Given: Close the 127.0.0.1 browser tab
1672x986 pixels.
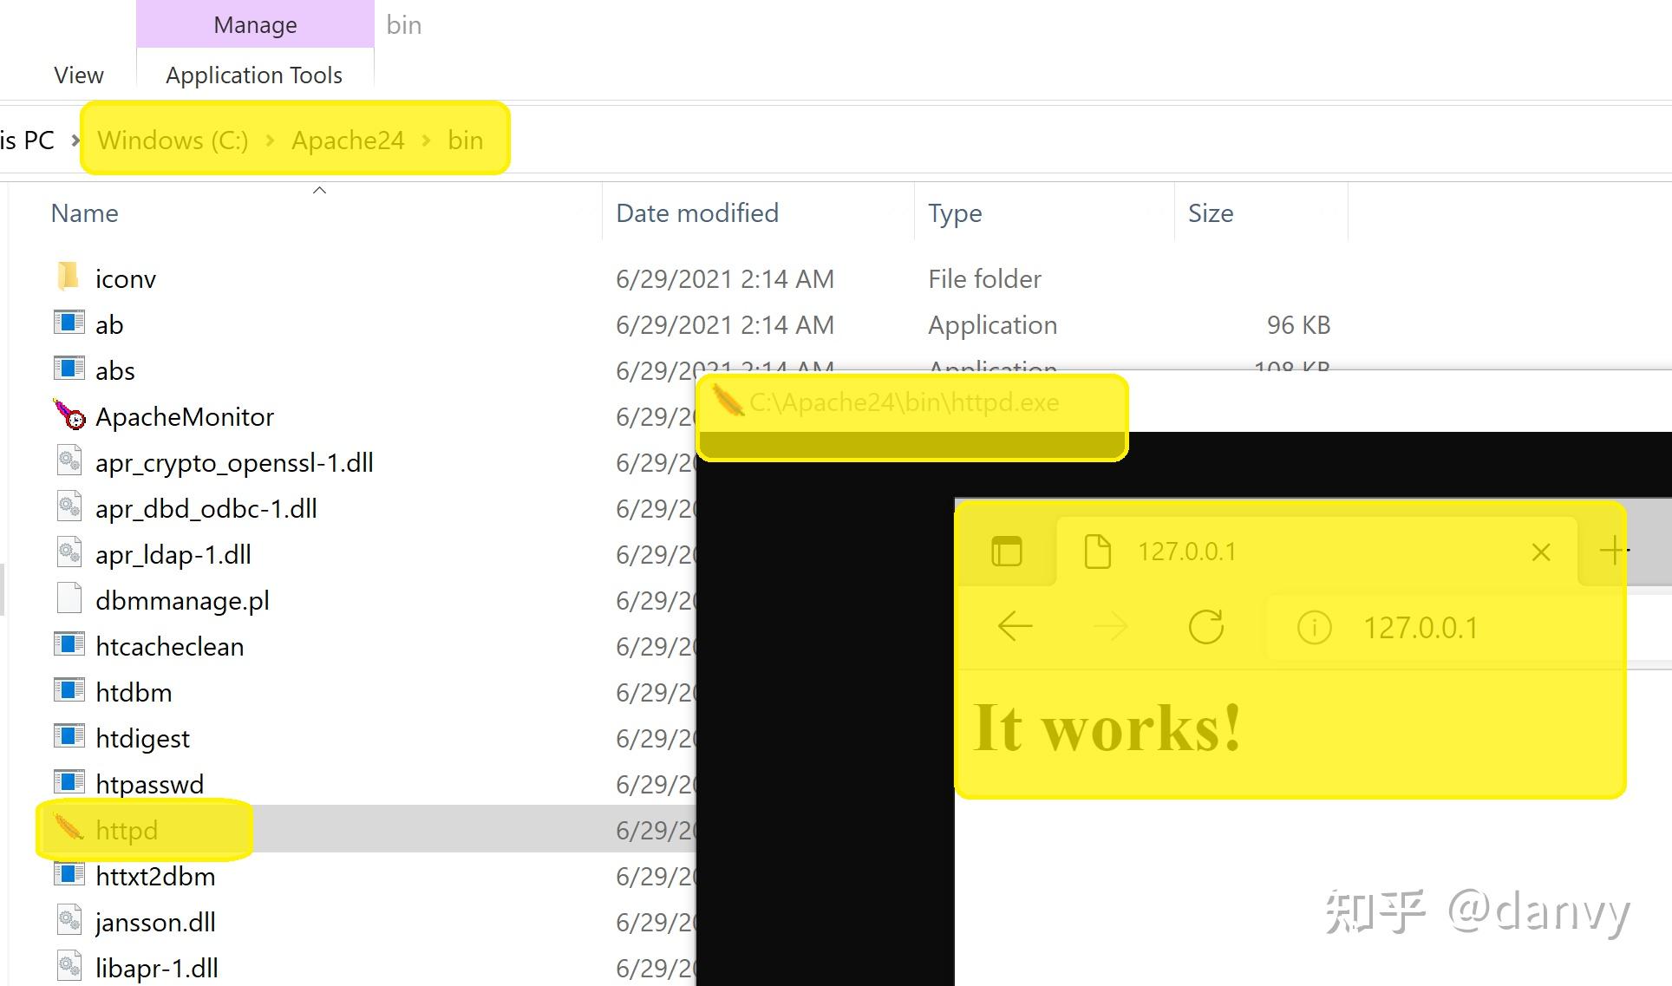Looking at the screenshot, I should click(1540, 552).
